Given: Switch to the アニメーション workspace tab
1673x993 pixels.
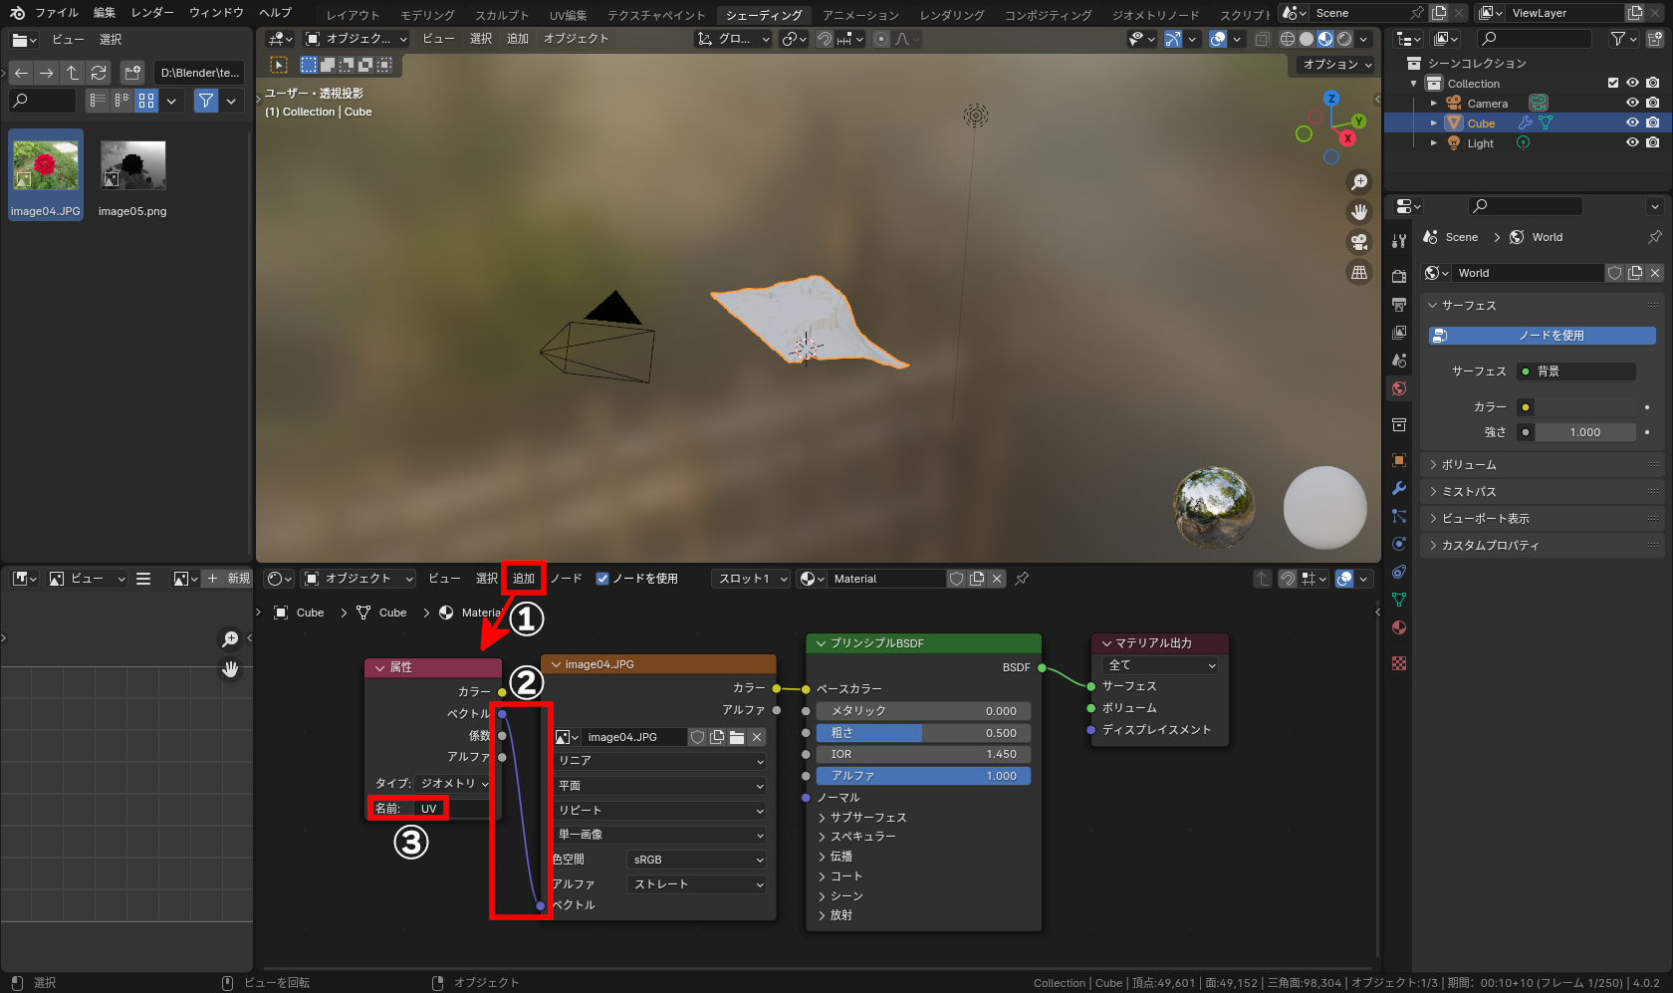Looking at the screenshot, I should pyautogui.click(x=860, y=15).
